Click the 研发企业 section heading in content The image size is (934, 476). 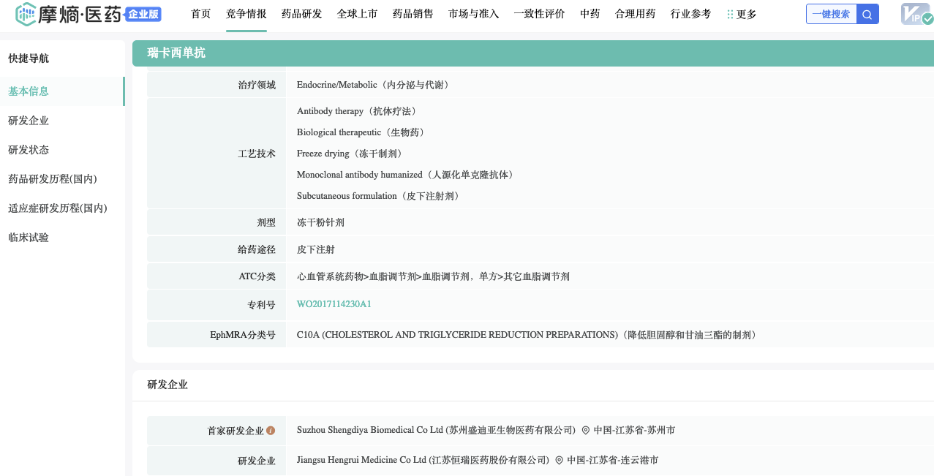[x=167, y=385]
